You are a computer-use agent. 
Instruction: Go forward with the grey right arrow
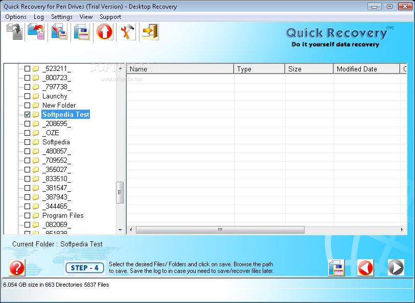pyautogui.click(x=396, y=267)
